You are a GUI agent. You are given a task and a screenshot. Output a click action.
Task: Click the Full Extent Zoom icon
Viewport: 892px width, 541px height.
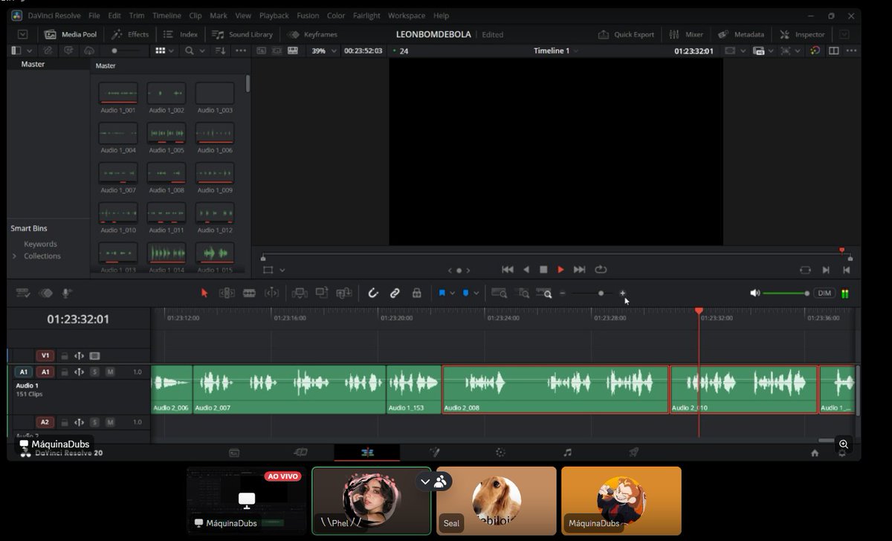click(x=499, y=293)
